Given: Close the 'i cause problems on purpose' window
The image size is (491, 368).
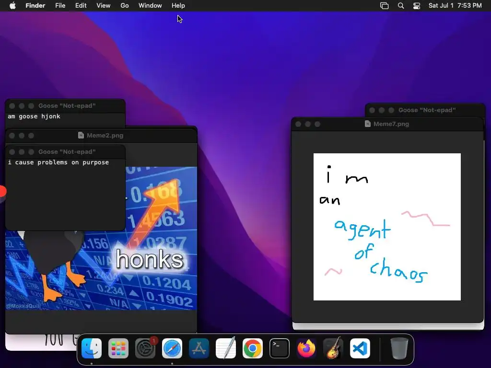Looking at the screenshot, I should 12,152.
